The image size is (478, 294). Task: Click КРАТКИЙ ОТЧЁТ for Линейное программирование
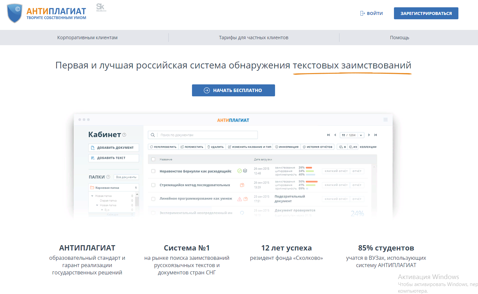pos(336,199)
